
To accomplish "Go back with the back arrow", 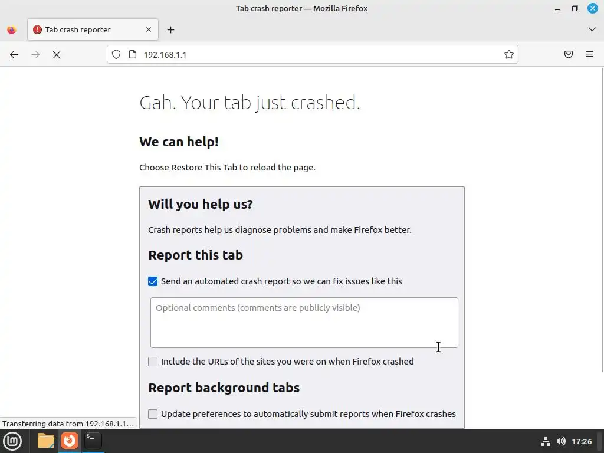I will 14,55.
